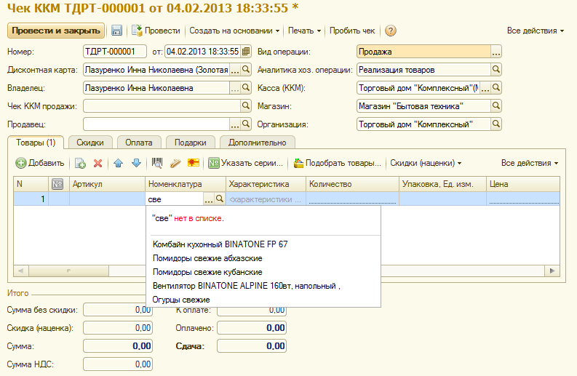Click the Подобрать товары button
Screen dimensions: 577x376
pyautogui.click(x=338, y=163)
